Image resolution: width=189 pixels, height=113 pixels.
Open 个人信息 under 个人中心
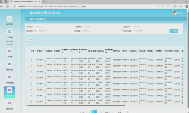(x=9, y=45)
